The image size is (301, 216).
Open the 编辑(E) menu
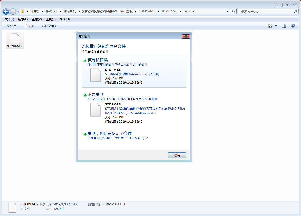23,19
